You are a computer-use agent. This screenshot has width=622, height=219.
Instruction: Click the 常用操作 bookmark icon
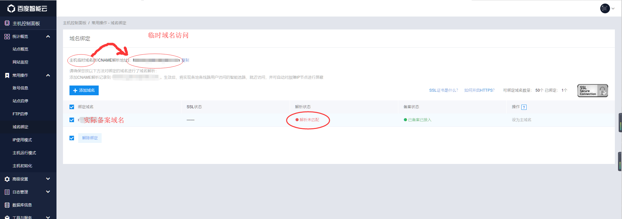pyautogui.click(x=7, y=75)
